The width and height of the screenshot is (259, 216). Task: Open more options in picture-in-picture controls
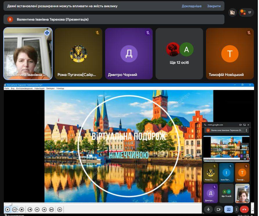(x=236, y=209)
